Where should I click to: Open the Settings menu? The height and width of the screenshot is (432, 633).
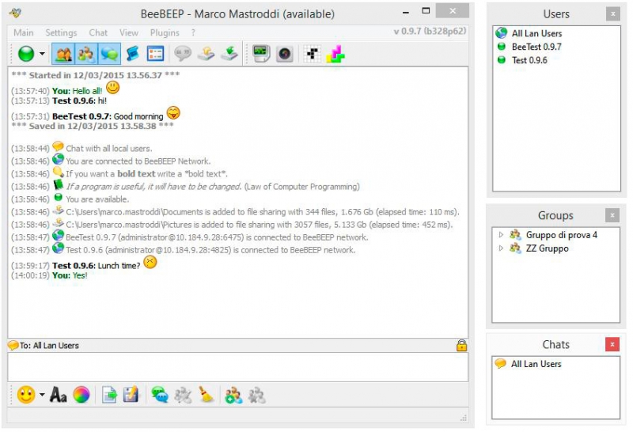[x=61, y=32]
